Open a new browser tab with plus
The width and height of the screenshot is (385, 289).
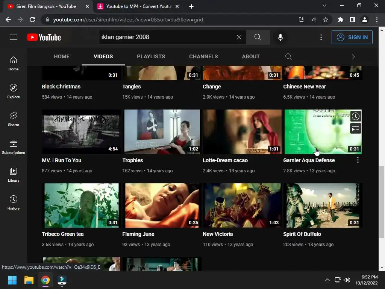[191, 6]
